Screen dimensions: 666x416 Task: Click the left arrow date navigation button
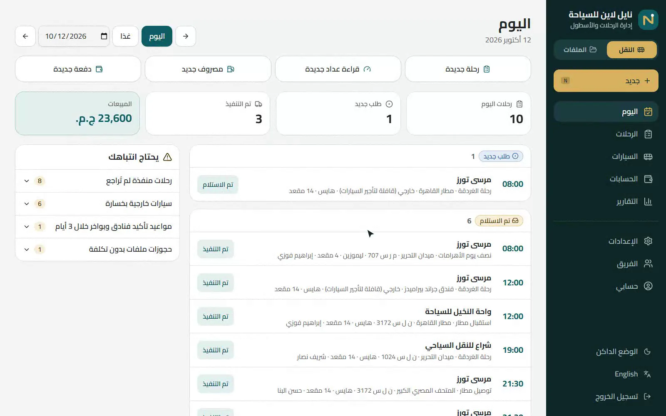[x=25, y=36]
